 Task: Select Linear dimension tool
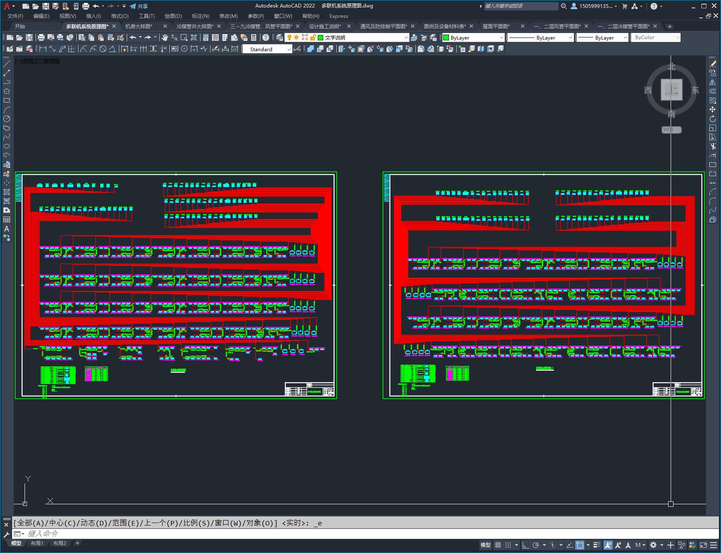[x=42, y=49]
